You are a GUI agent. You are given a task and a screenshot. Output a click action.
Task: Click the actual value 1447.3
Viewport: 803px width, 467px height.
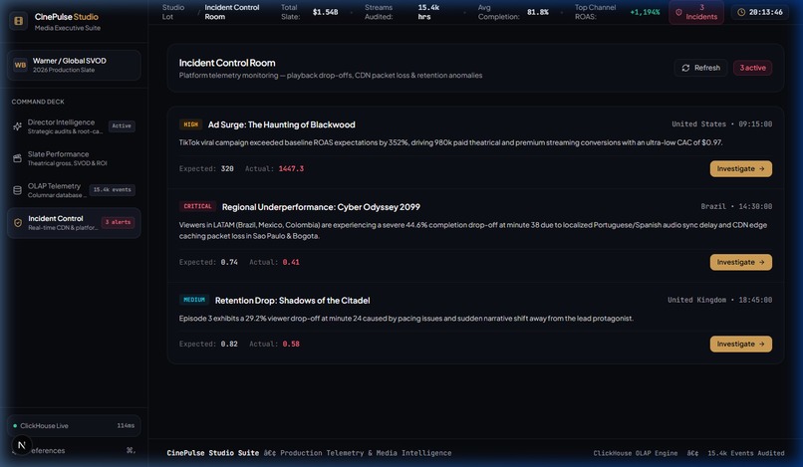click(291, 168)
